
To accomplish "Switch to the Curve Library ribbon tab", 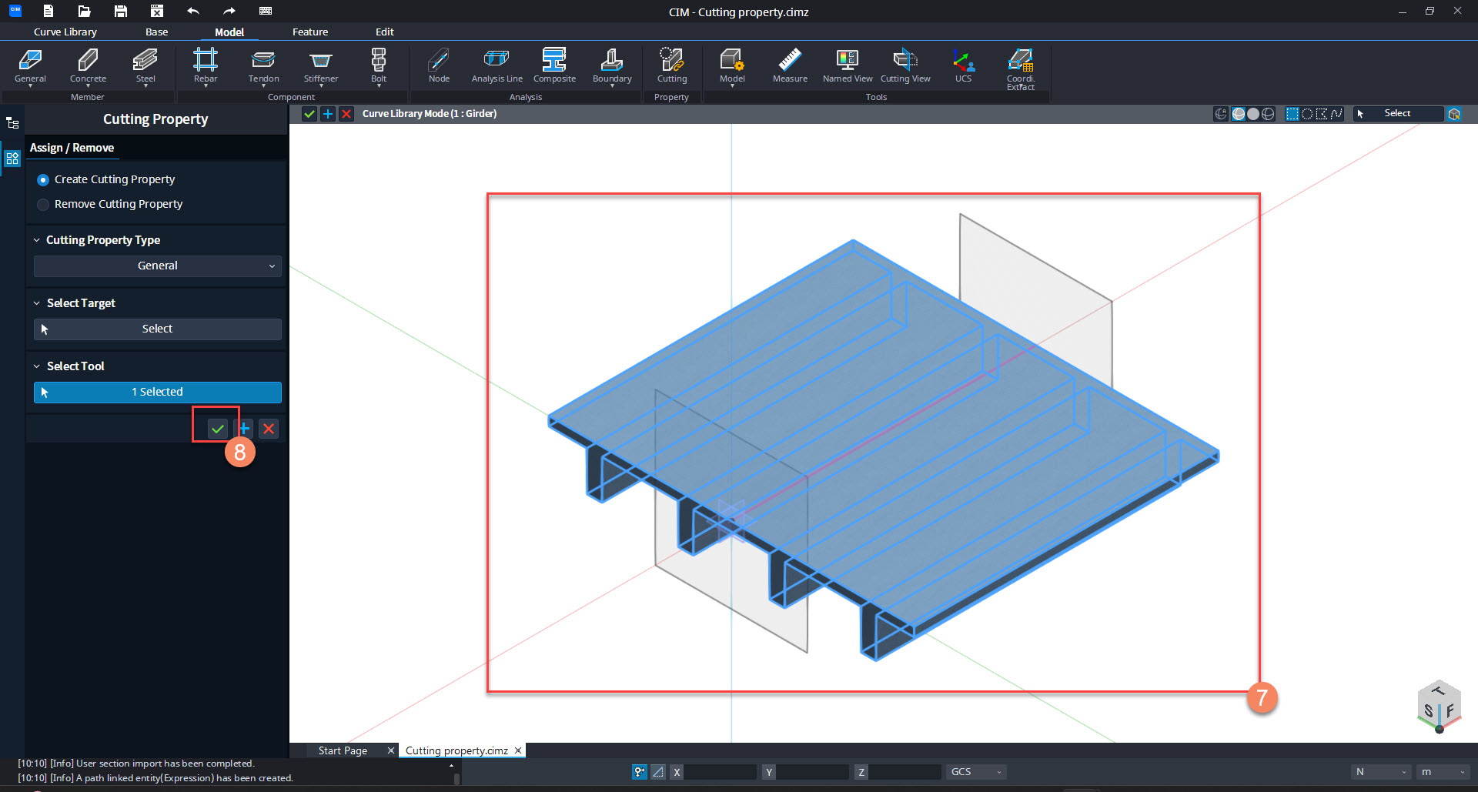I will coord(65,32).
